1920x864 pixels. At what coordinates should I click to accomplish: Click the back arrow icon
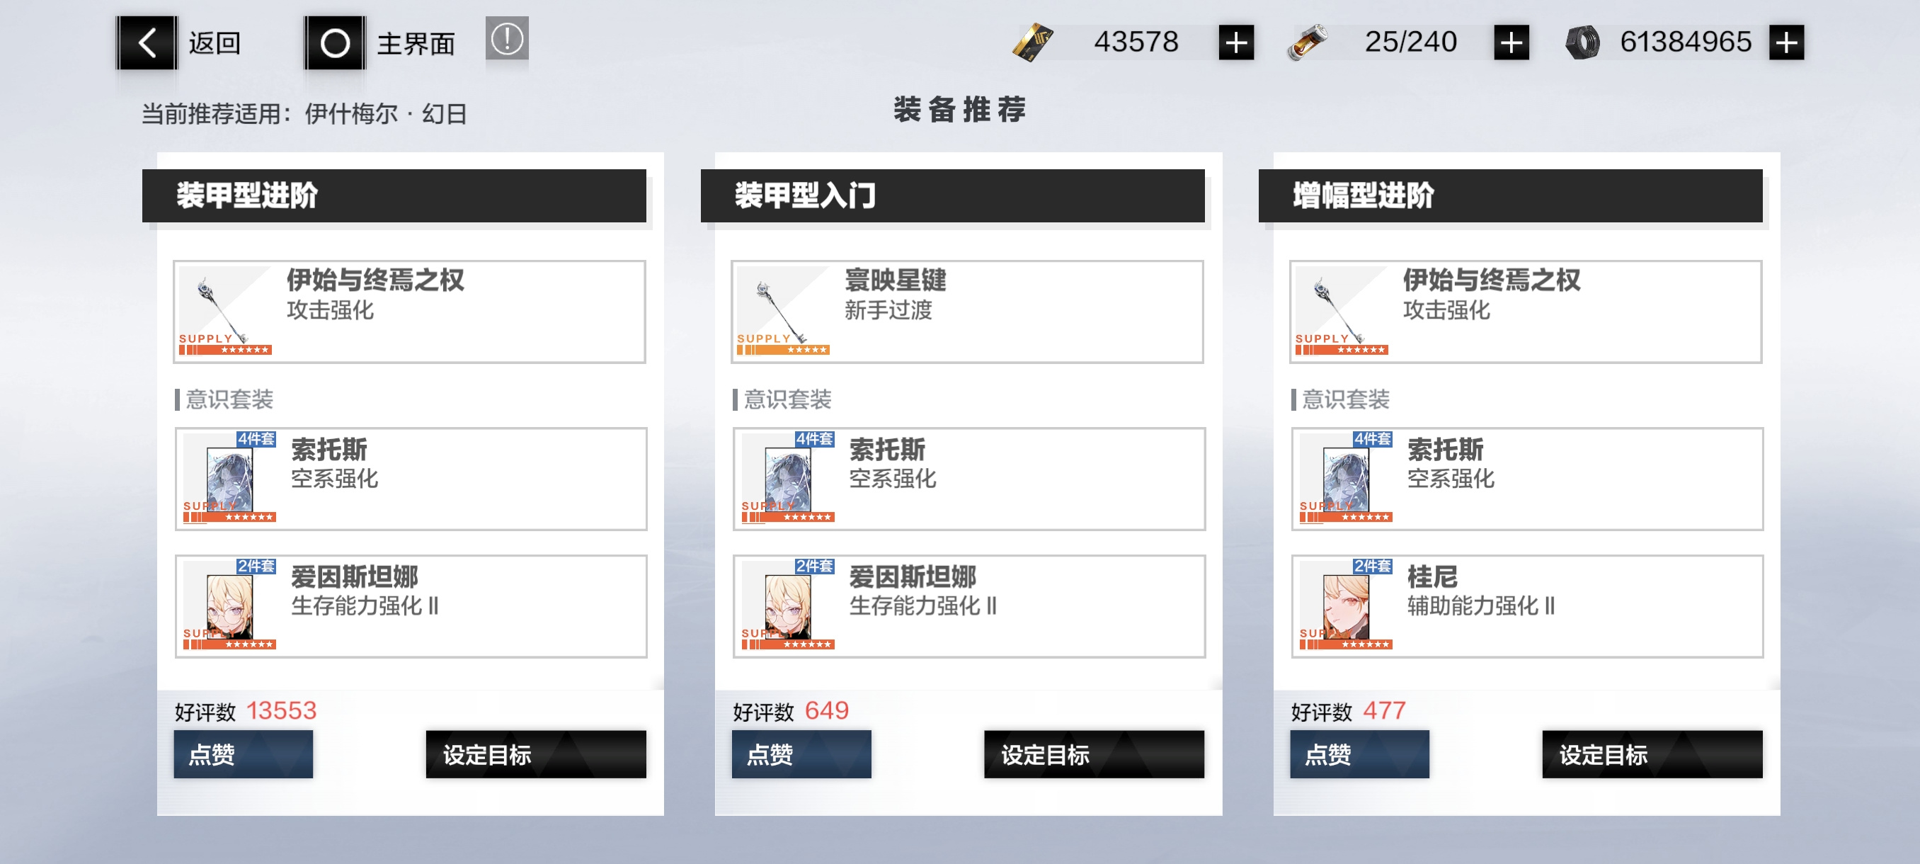coord(147,42)
